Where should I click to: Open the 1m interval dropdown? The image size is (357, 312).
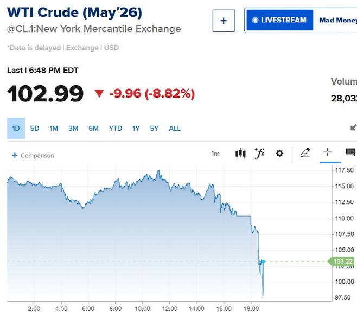215,154
